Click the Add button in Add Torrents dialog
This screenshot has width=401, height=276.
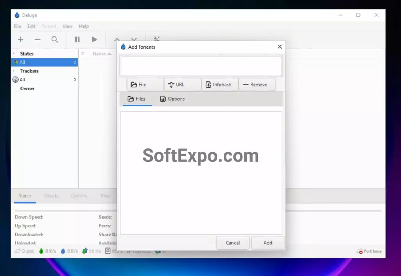pos(268,243)
